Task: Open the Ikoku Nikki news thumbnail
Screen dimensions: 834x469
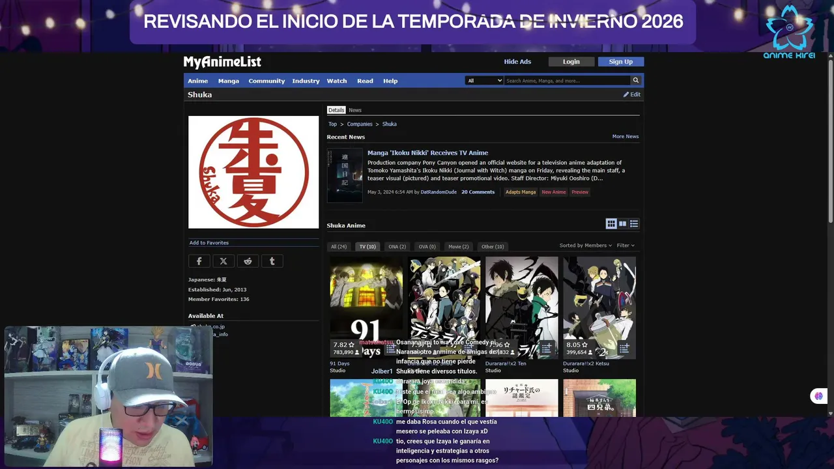Action: (345, 175)
